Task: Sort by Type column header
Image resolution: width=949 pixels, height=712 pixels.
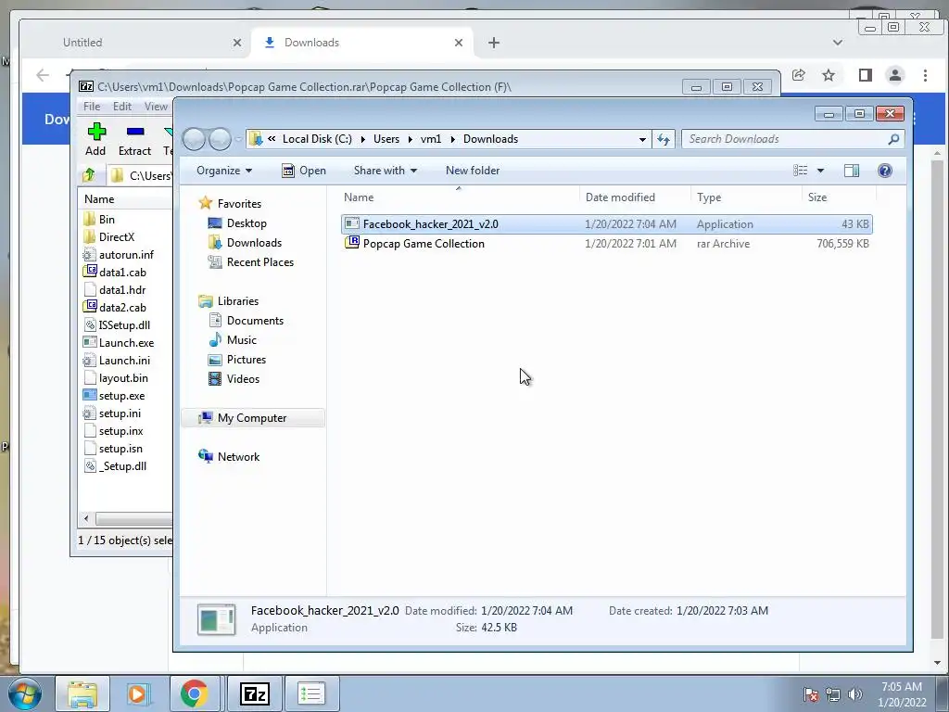Action: 746,197
